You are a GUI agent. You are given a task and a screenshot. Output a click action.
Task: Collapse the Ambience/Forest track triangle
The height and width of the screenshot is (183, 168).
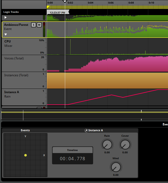tap(6, 34)
